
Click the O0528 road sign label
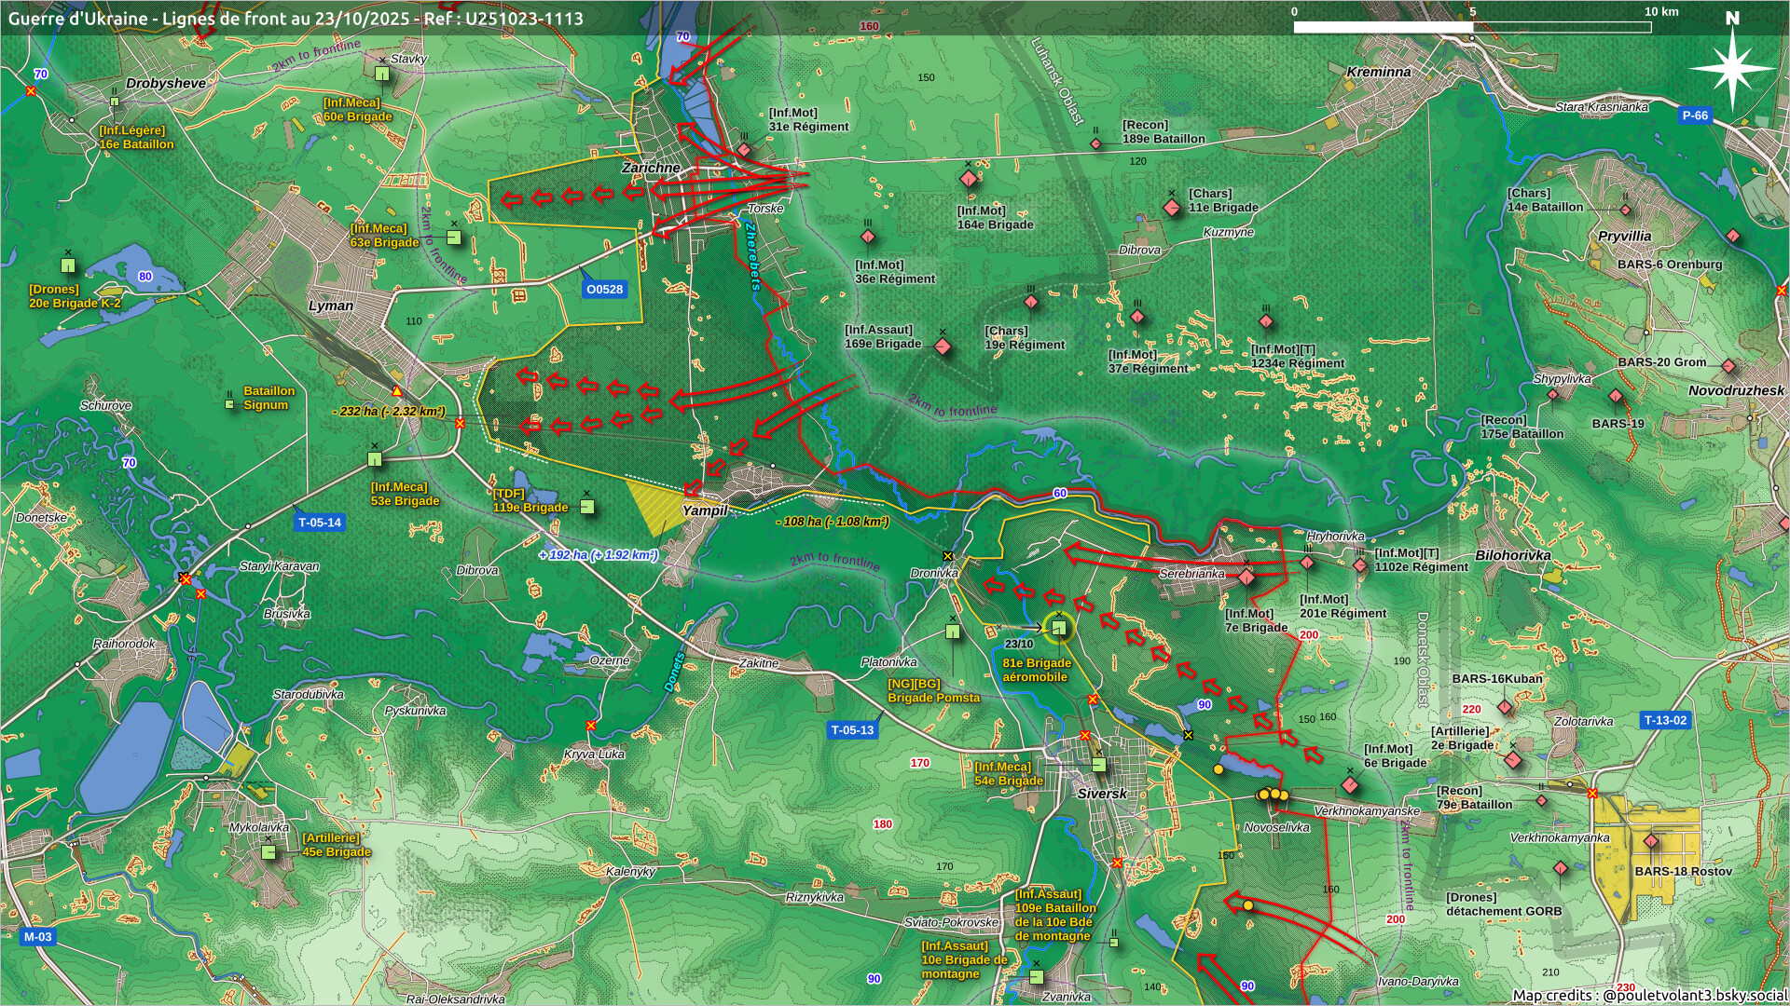[x=604, y=290]
